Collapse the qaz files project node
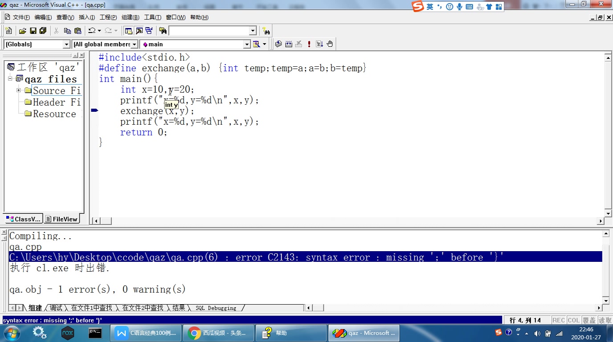 point(10,78)
